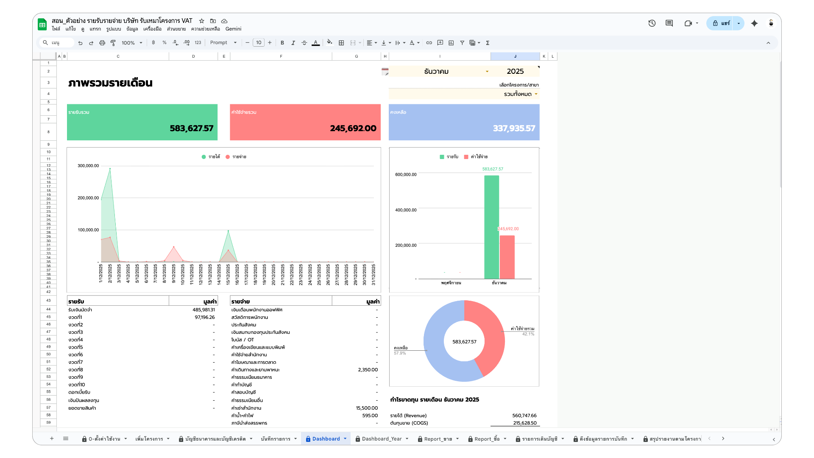This screenshot has width=814, height=458.
Task: Click the font size field
Action: pyautogui.click(x=259, y=43)
